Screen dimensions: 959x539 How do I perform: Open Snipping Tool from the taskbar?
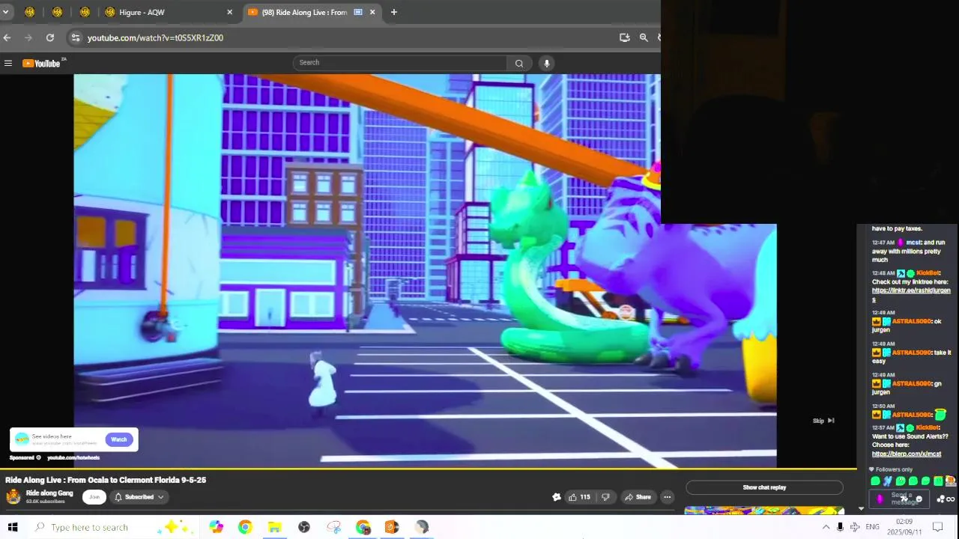coord(333,527)
